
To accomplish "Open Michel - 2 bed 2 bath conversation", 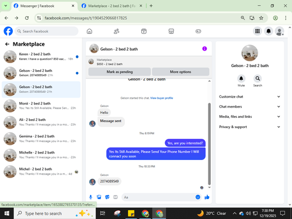I will coord(41,172).
